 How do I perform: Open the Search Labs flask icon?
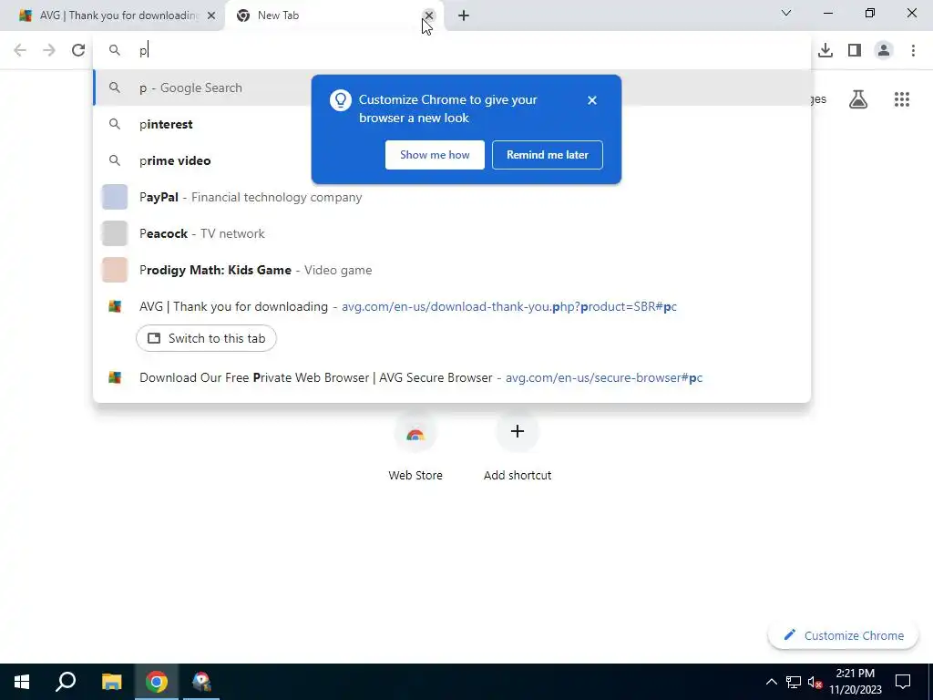(858, 99)
